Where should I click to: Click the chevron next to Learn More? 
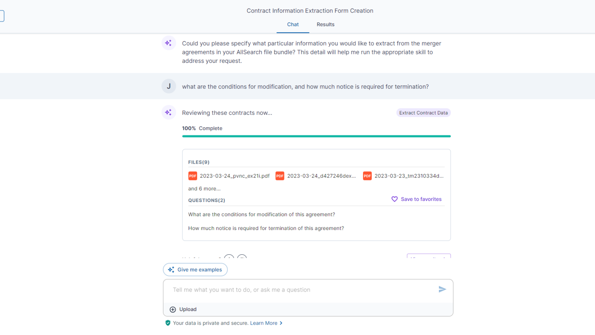pos(281,323)
